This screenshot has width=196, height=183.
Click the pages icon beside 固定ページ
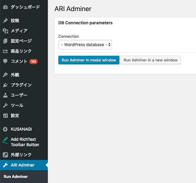pyautogui.click(x=5, y=41)
